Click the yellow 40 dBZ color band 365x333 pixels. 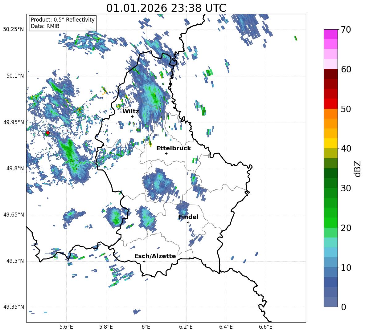[330, 143]
